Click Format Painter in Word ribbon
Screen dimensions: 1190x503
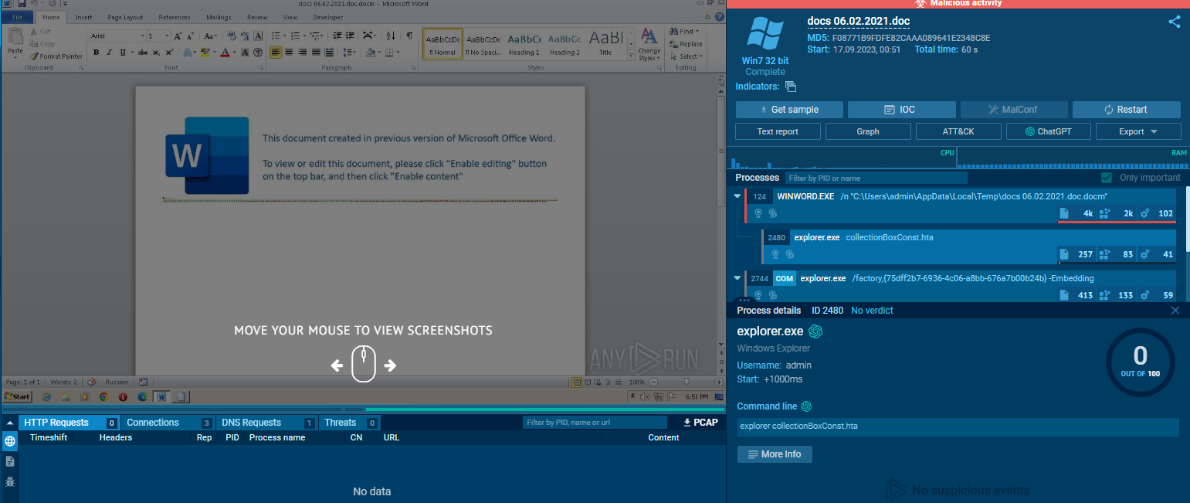pyautogui.click(x=56, y=56)
